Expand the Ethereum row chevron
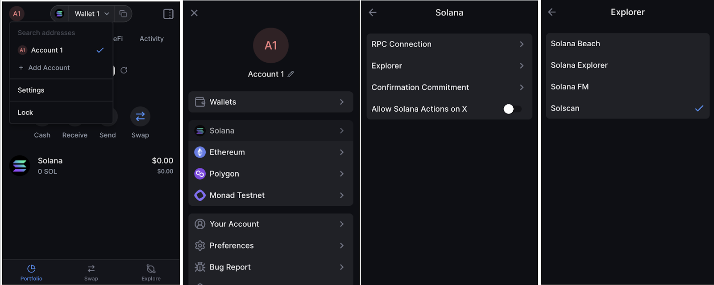 342,152
